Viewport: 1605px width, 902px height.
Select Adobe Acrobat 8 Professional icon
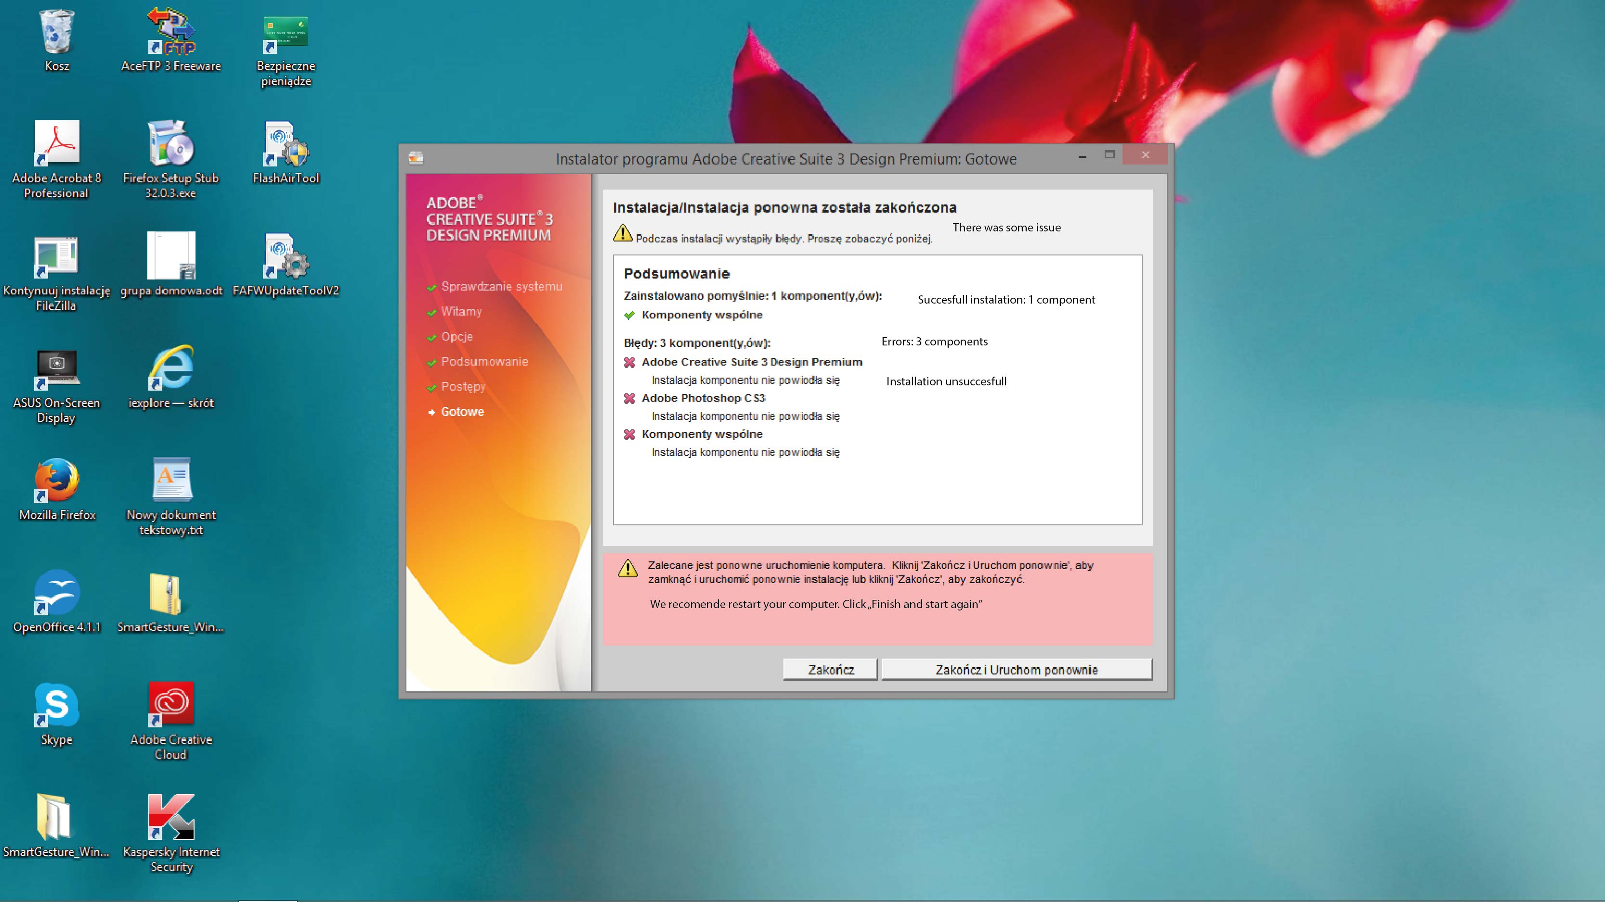tap(57, 143)
